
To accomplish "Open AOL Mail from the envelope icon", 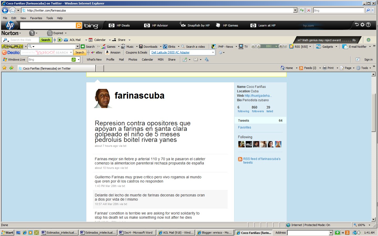I will pyautogui.click(x=66, y=40).
